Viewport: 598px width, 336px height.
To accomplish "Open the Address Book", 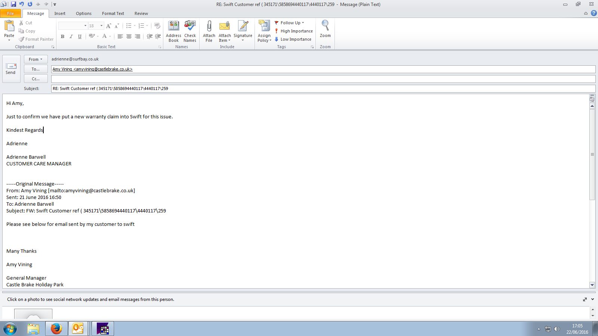I will tap(174, 31).
